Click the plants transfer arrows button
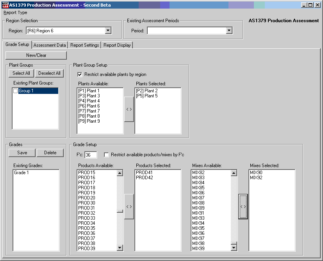 [x=129, y=109]
